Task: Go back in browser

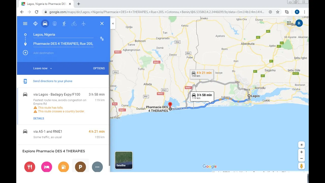Action: click(22, 12)
